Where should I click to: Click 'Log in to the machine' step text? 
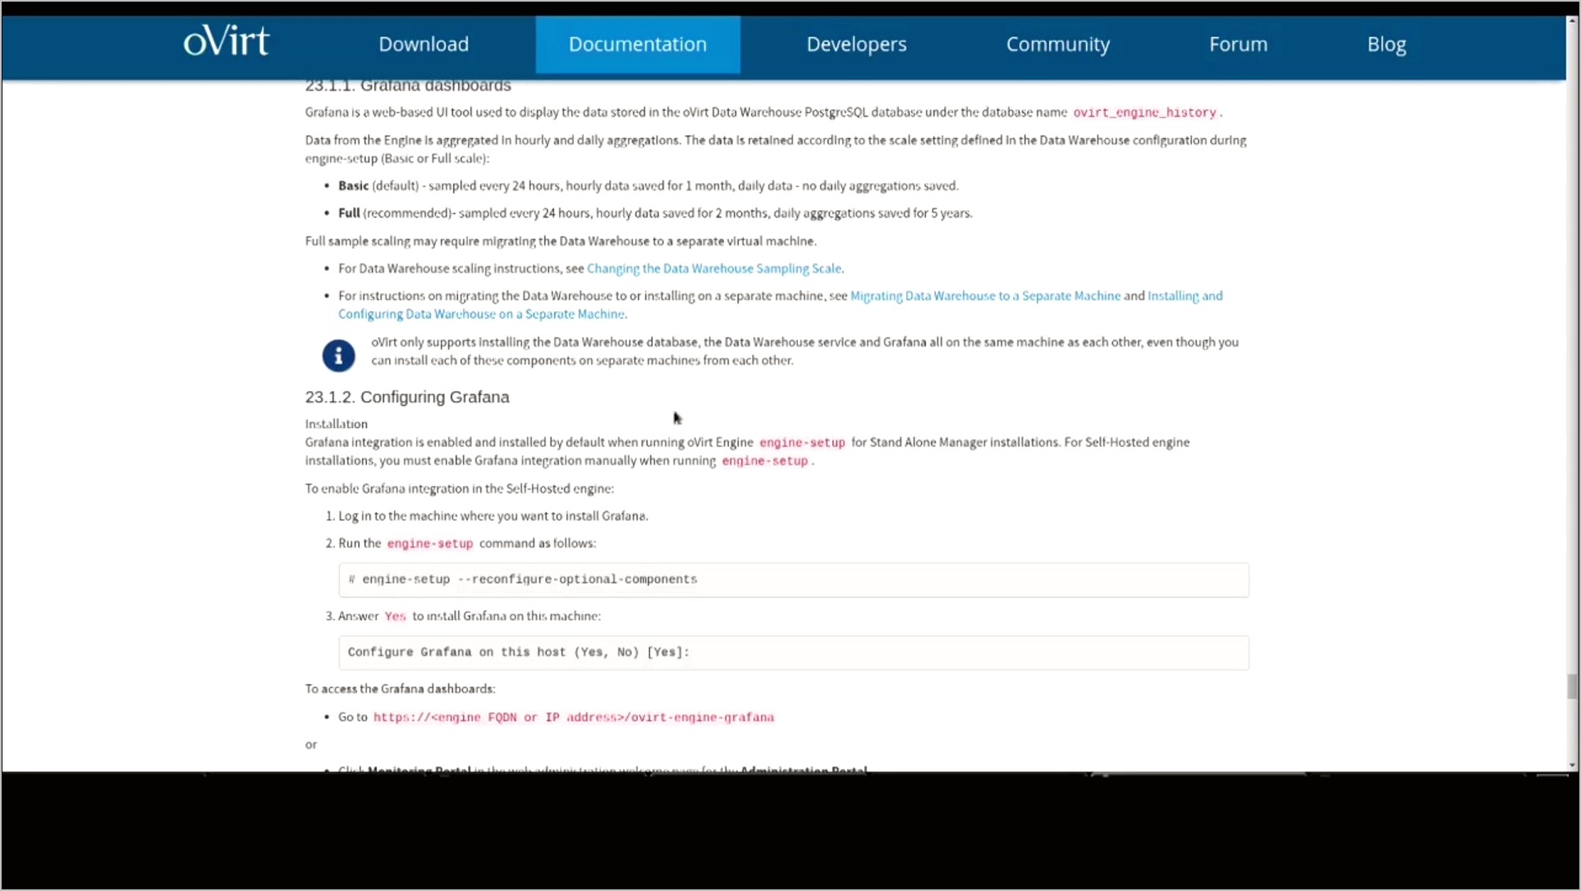tap(493, 516)
